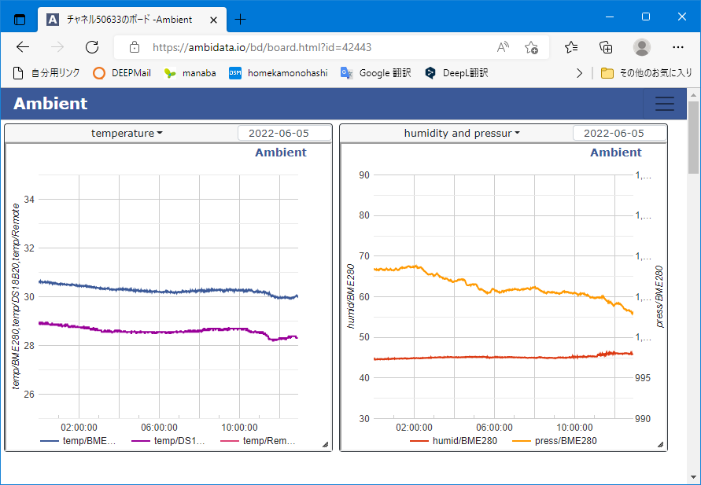Image resolution: width=701 pixels, height=485 pixels.
Task: Expand the humidity and pressure chart dropdown
Action: pos(462,134)
